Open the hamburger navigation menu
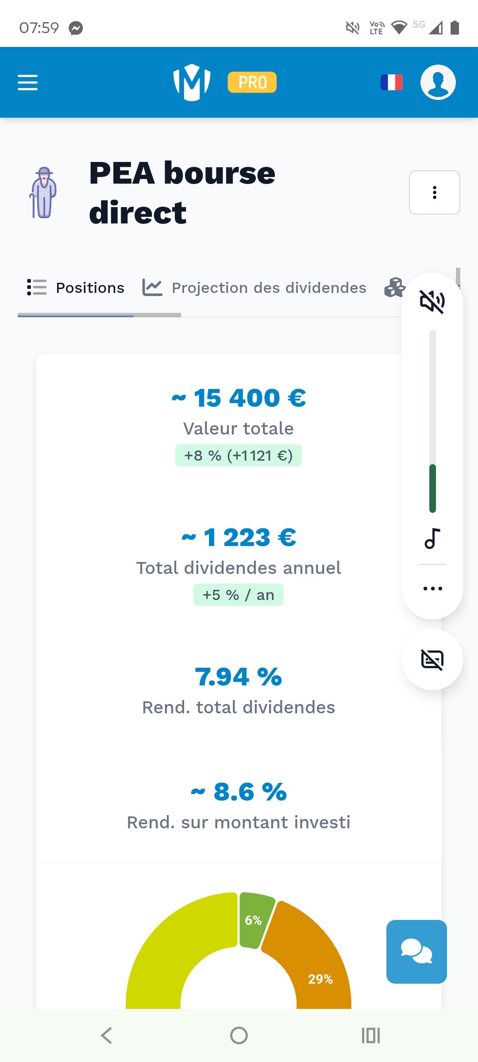Viewport: 478px width, 1062px height. click(x=27, y=82)
